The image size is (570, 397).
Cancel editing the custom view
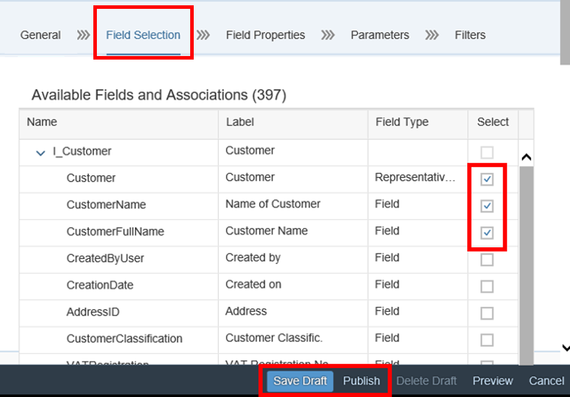click(x=546, y=381)
